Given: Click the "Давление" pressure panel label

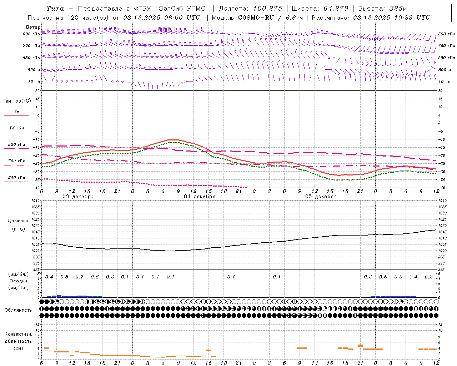Looking at the screenshot, I should [19, 221].
